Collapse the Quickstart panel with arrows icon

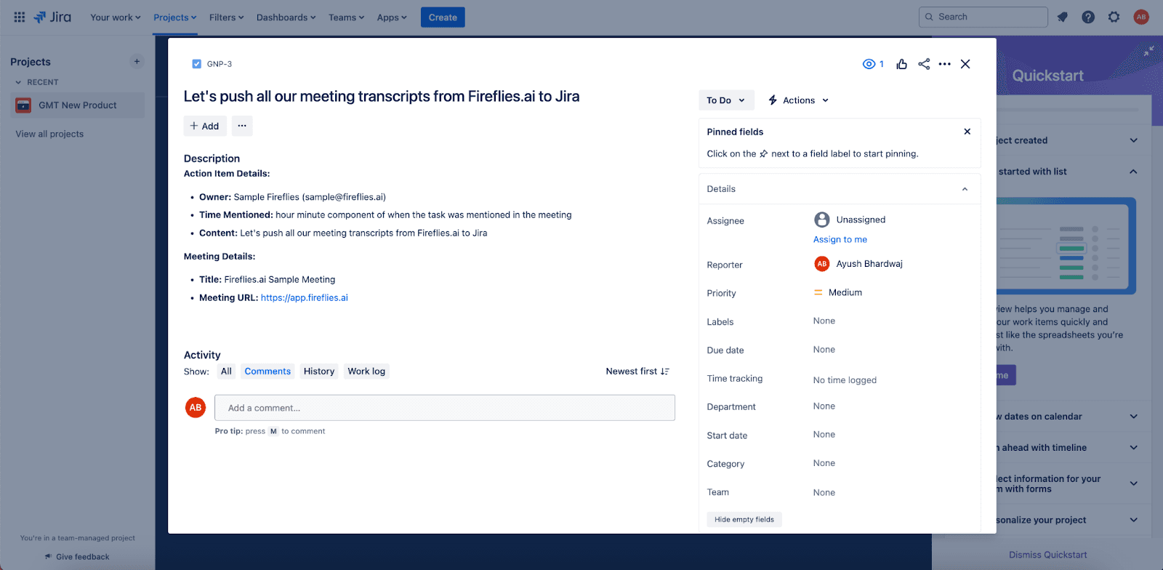click(1148, 51)
